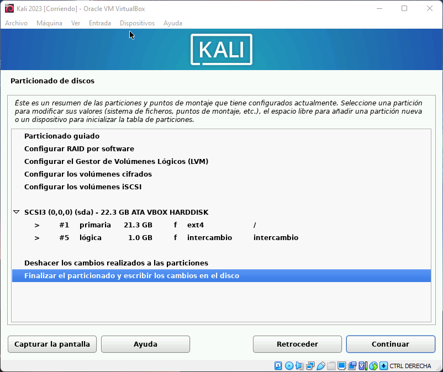This screenshot has height=372, width=443.
Task: Click the keyboard capture arrow icon
Action: (383, 366)
